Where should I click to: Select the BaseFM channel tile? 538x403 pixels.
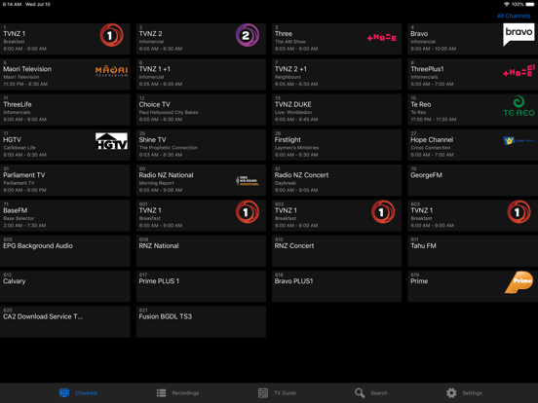[65, 215]
